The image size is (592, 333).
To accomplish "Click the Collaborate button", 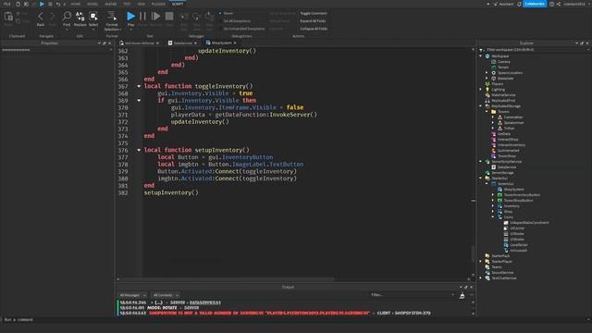I will pos(535,4).
